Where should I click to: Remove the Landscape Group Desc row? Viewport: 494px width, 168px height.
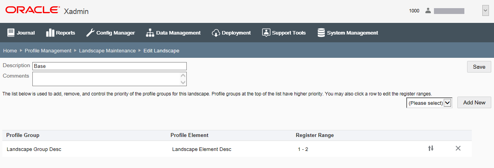click(458, 148)
